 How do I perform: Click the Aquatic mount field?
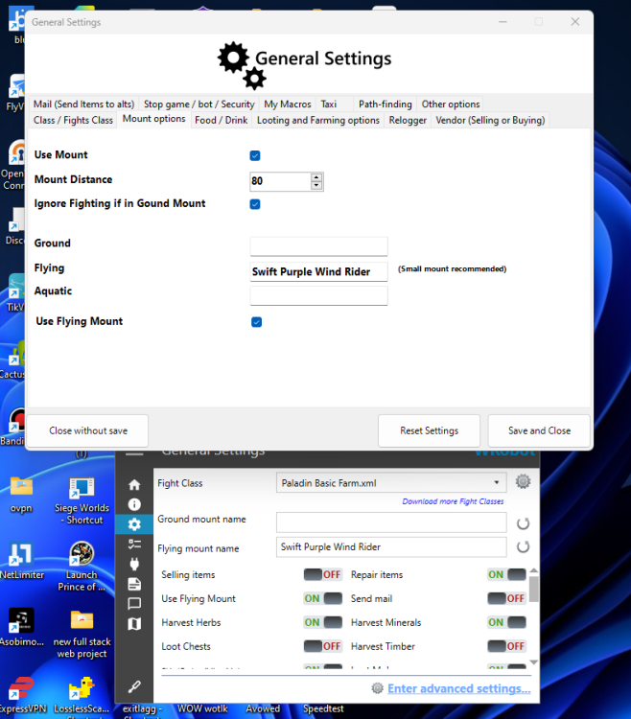point(318,296)
